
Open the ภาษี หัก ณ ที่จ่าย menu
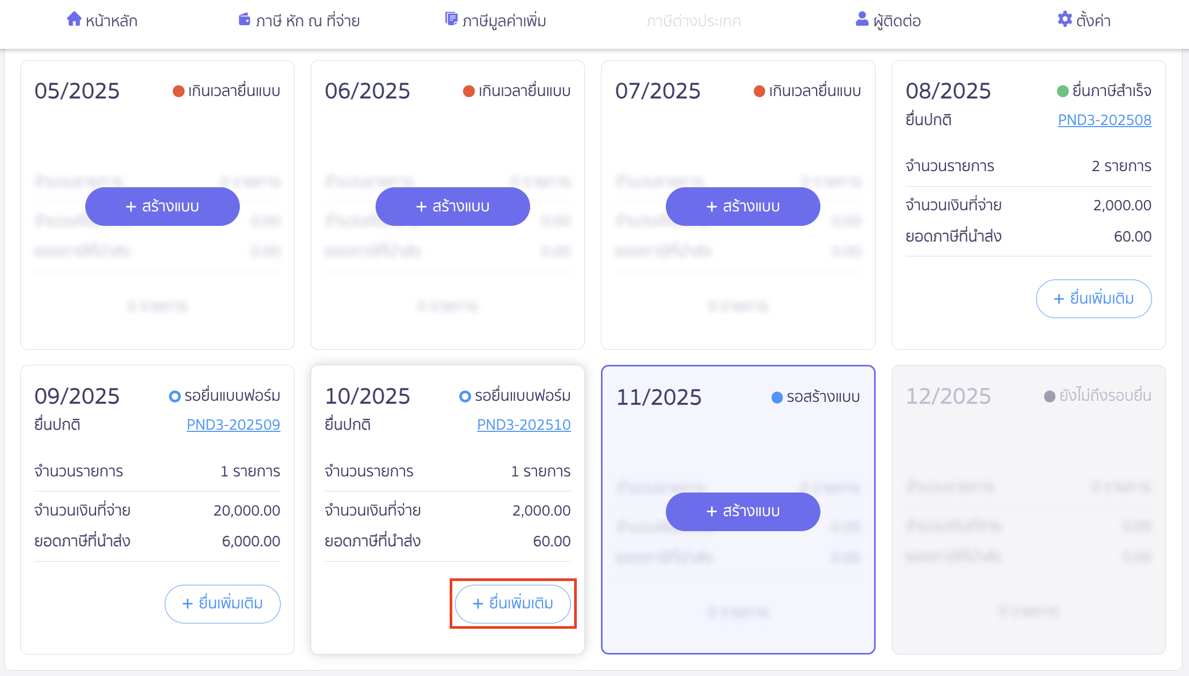coord(307,21)
